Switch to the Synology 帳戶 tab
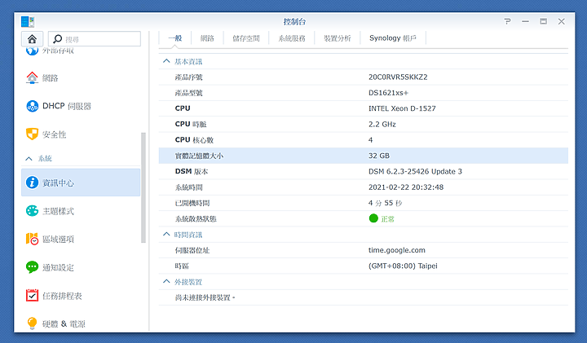Viewport: 587px width, 343px height. point(393,38)
